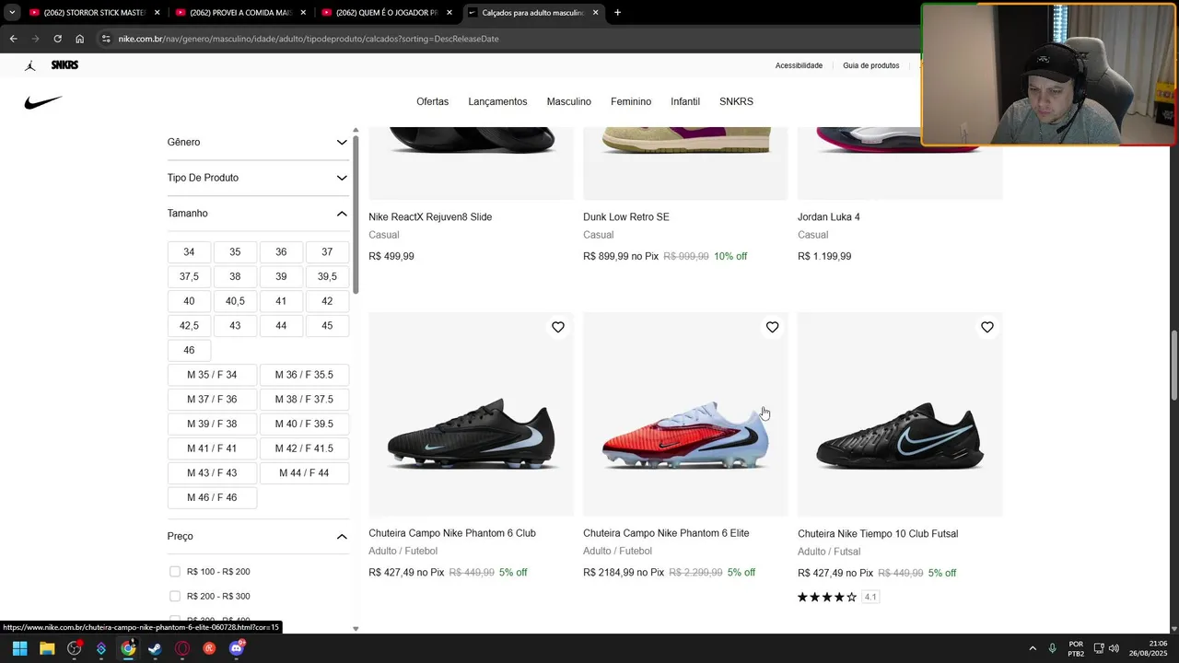The height and width of the screenshot is (663, 1179).
Task: Open the Dunk Low Retro SE product title
Action: (625, 217)
